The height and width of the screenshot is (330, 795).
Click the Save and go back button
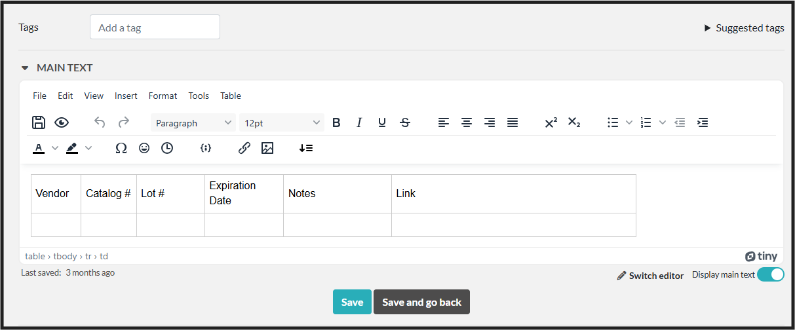pos(421,302)
